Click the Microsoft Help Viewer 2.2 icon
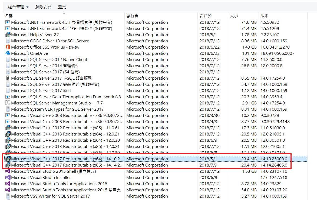317x200 pixels. click(8, 35)
